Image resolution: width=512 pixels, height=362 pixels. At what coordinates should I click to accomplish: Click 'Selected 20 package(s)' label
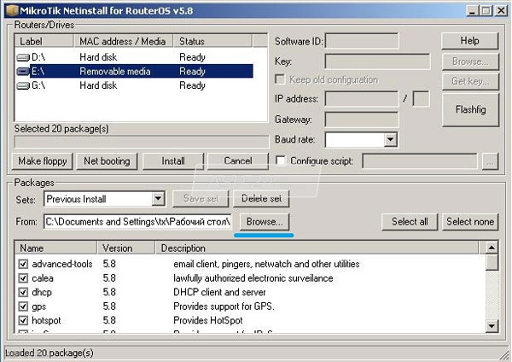(61, 129)
